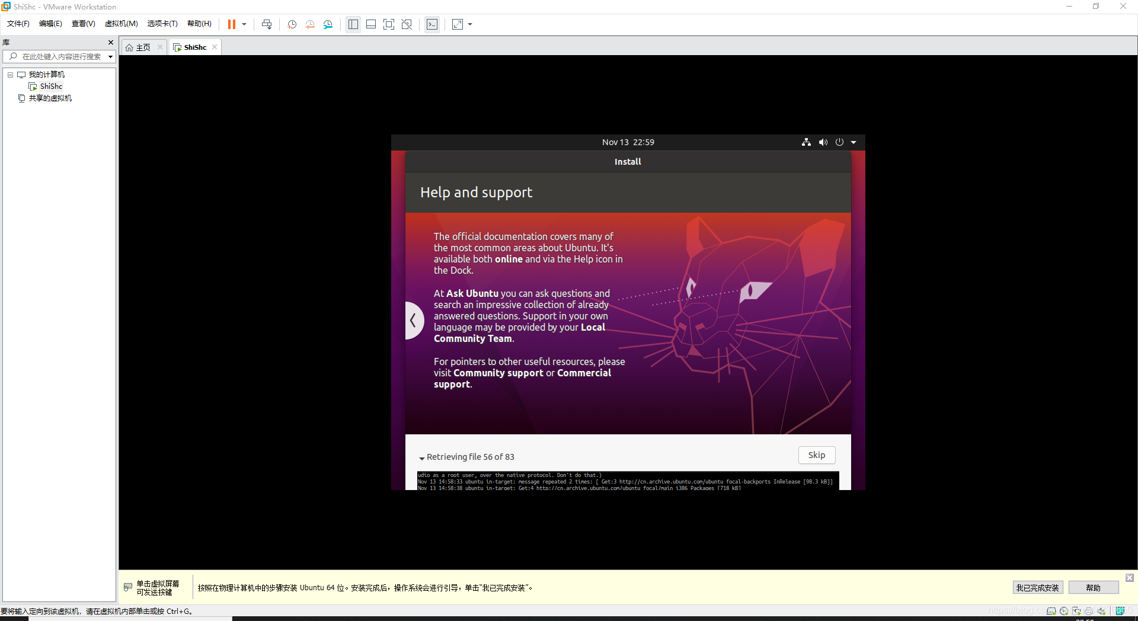Viewport: 1138px width, 621px height.
Task: Click the Ubuntu volume icon
Action: [823, 142]
